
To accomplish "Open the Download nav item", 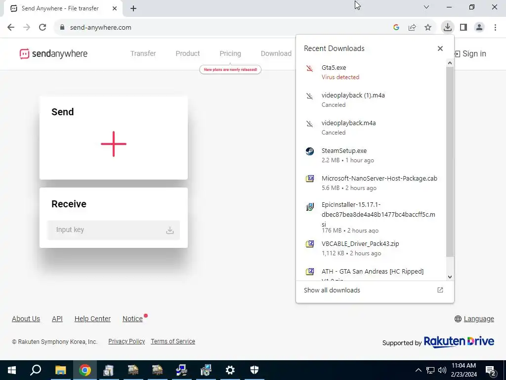I will pos(276,53).
